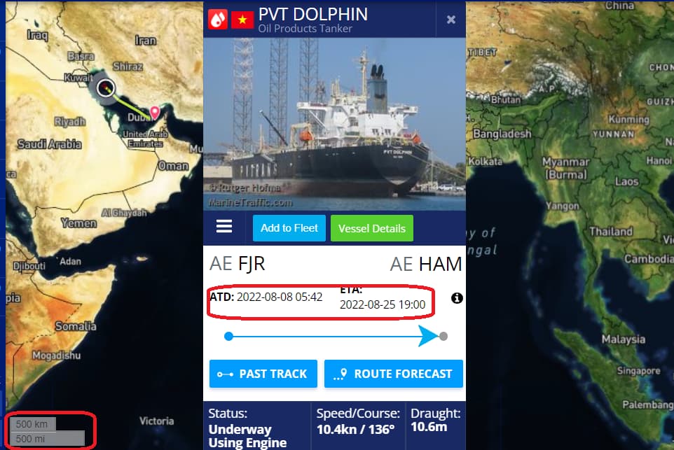The height and width of the screenshot is (450, 674).
Task: Click the vessel position marker near Kuwait
Action: coord(105,88)
